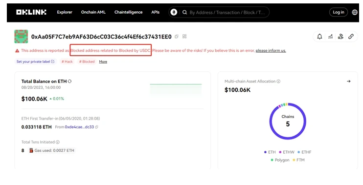Select the # Blocked tag

[x=87, y=62]
